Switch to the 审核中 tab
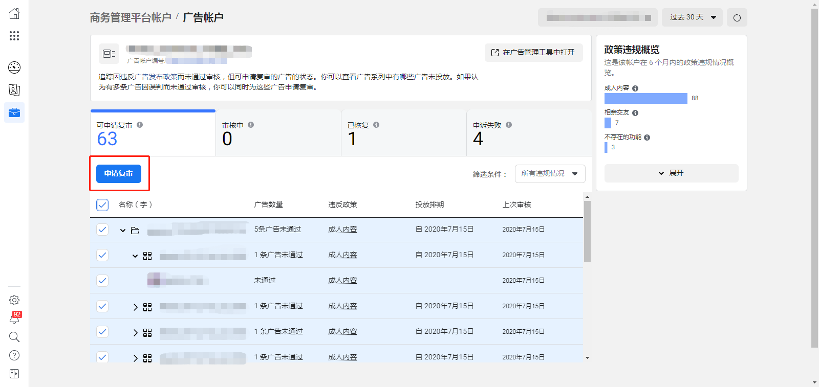 (278, 133)
